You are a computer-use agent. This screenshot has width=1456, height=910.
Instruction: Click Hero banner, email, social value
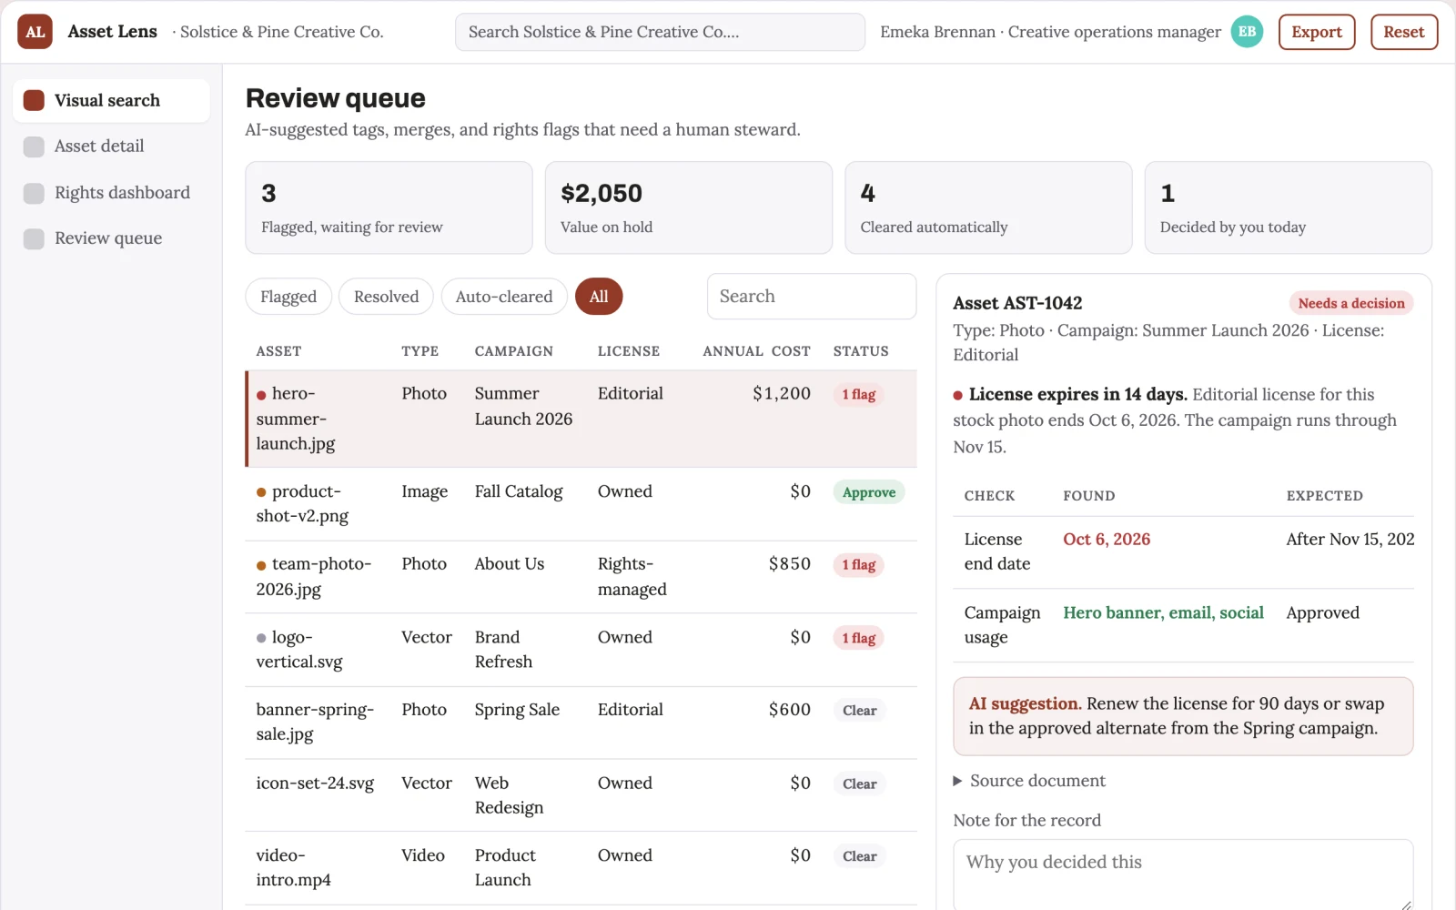click(1163, 613)
